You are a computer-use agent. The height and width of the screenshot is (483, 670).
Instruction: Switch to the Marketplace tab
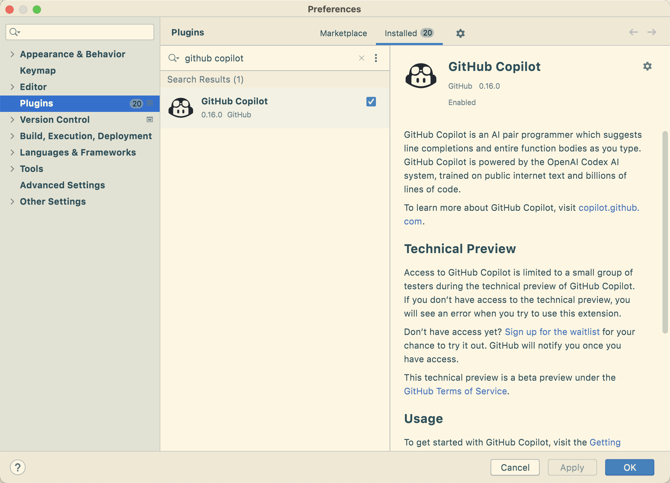click(x=343, y=33)
